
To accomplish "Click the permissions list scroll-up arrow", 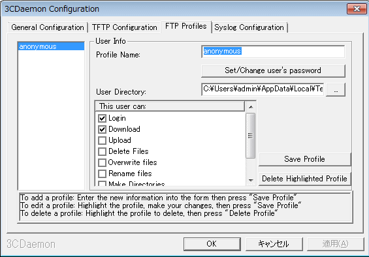I will [x=251, y=107].
